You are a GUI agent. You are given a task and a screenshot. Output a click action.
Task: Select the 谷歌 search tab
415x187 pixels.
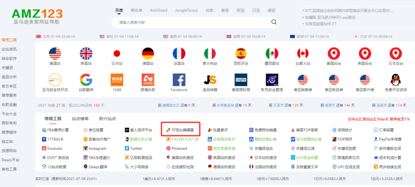click(x=209, y=11)
